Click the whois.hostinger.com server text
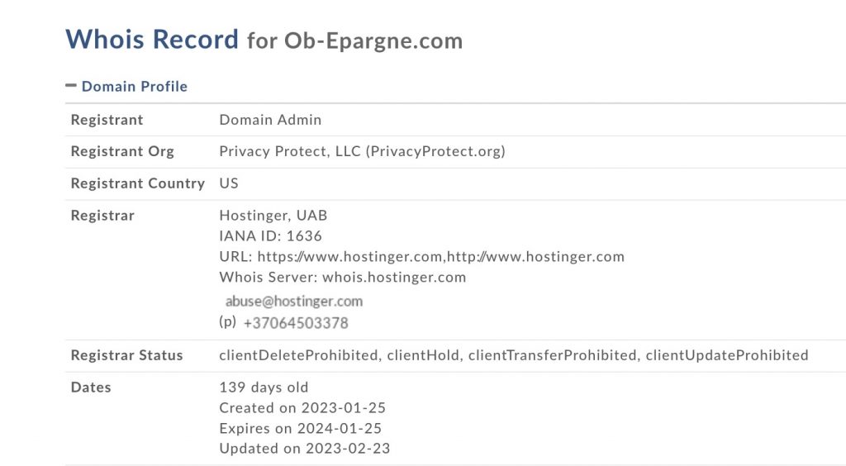Screen dimensions: 846x466 pos(394,278)
